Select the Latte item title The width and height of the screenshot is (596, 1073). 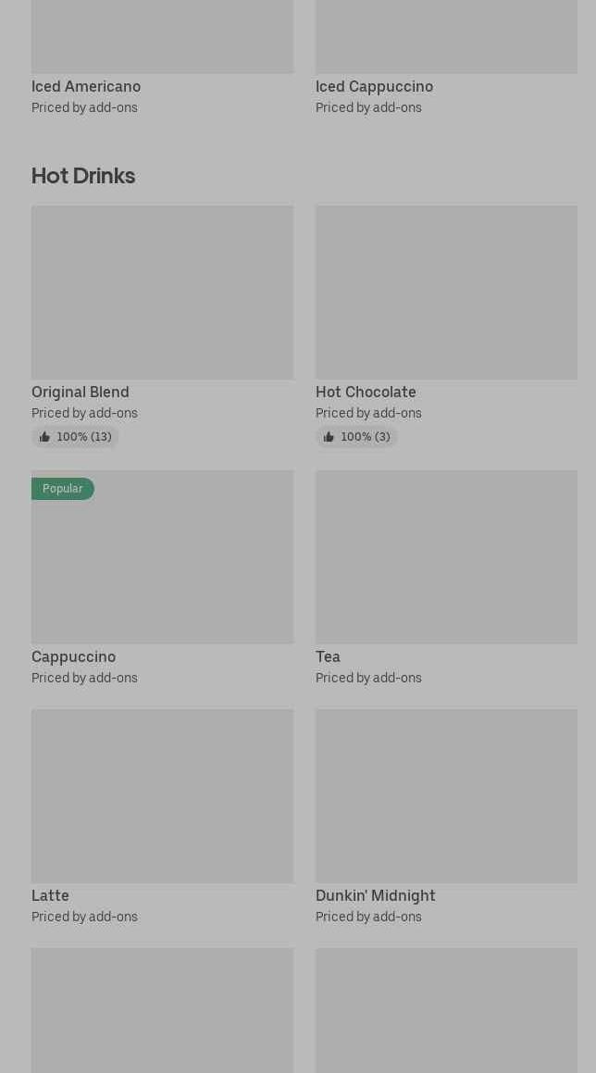click(x=50, y=896)
